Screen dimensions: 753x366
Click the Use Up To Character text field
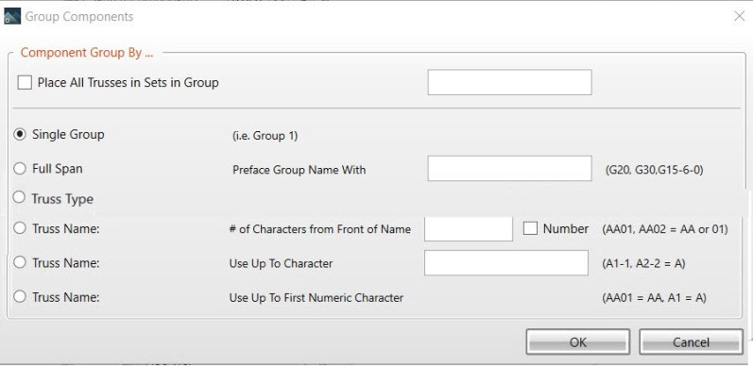[506, 263]
